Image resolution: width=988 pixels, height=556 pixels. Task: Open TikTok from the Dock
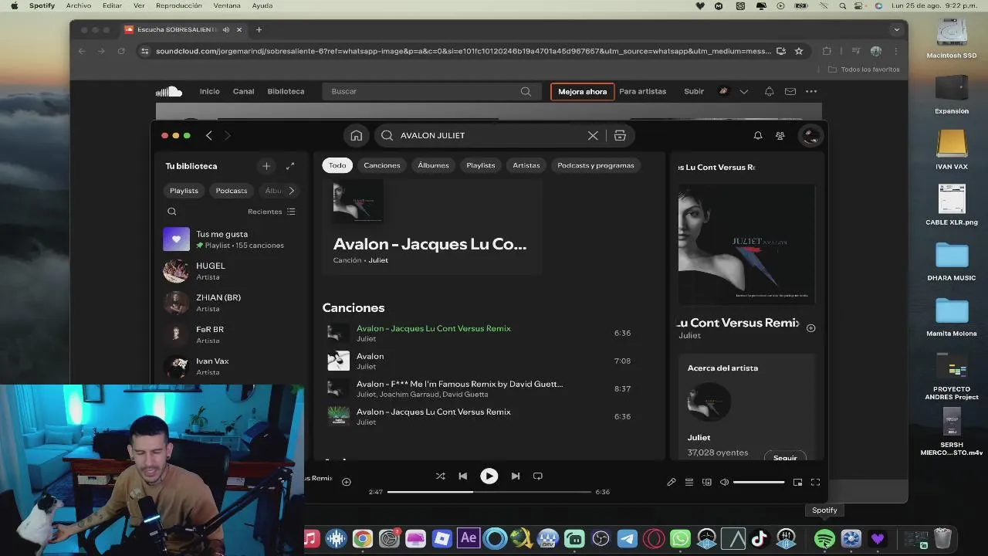[760, 538]
